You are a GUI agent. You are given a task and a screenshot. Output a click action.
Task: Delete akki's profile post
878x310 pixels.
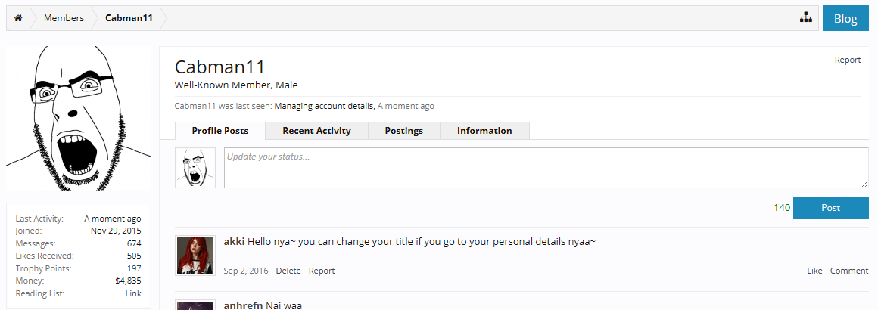point(288,271)
